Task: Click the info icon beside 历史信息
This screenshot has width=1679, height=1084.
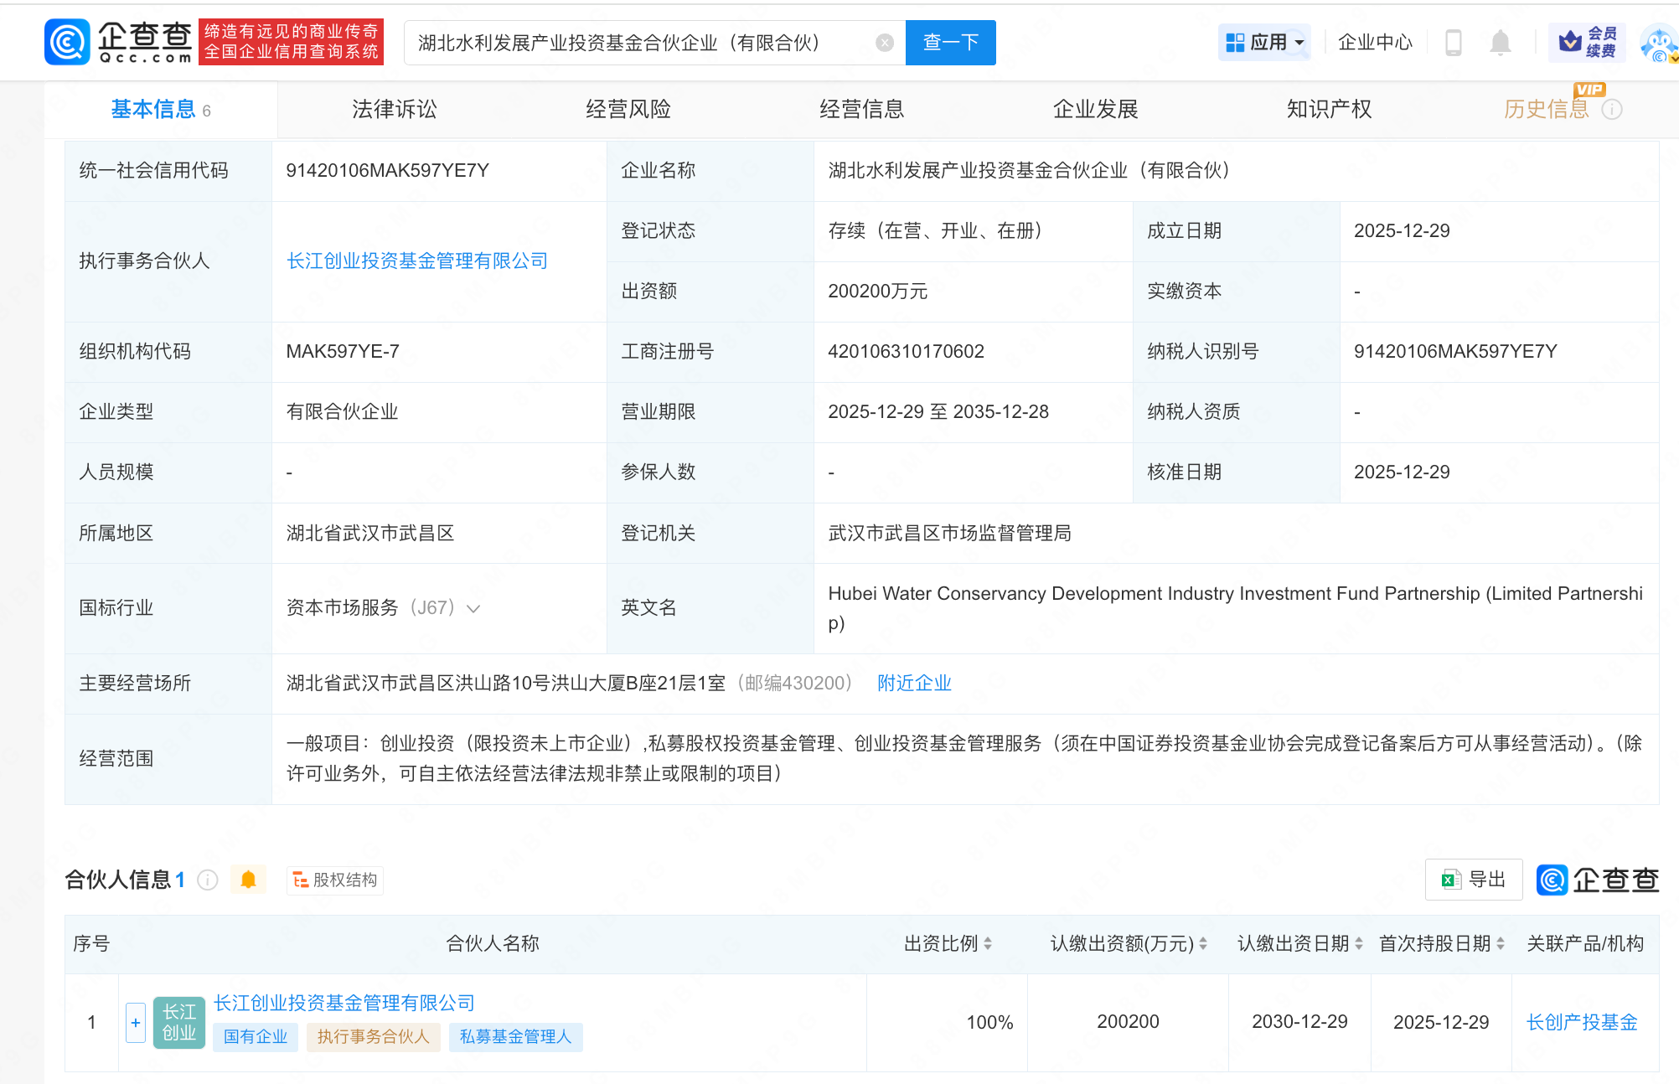Action: click(x=1612, y=110)
